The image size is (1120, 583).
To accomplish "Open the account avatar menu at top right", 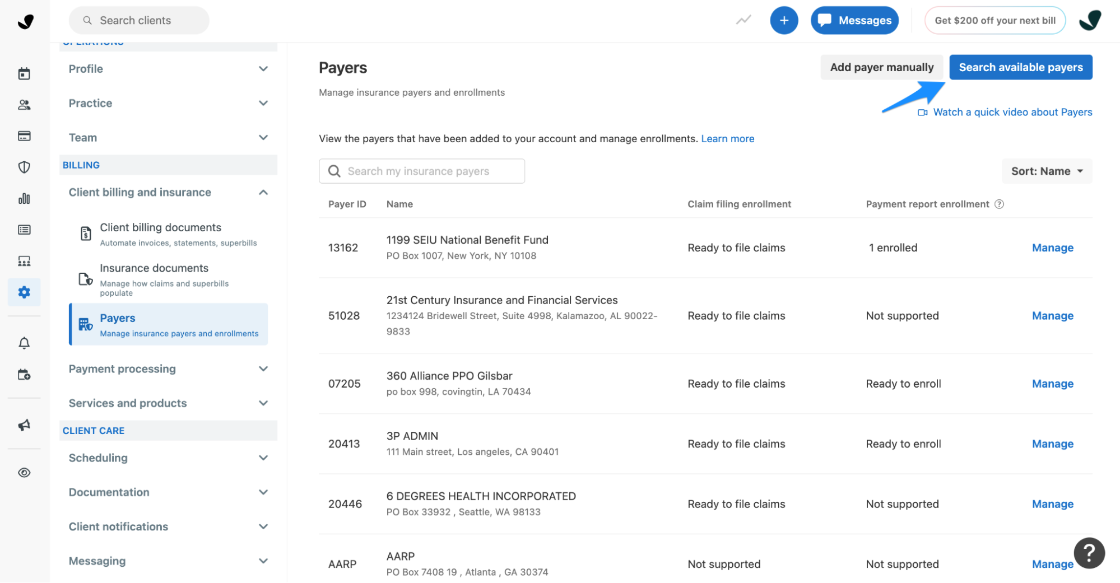I will click(x=1090, y=20).
